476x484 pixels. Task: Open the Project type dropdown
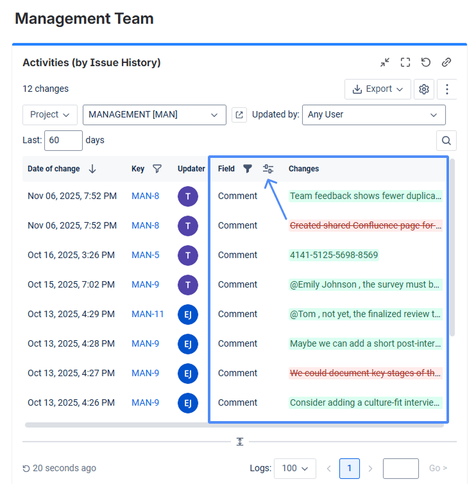[50, 115]
